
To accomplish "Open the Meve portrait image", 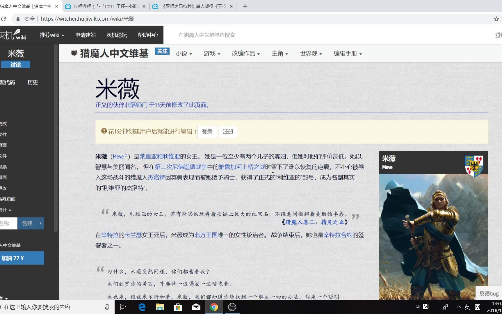I will [434, 237].
